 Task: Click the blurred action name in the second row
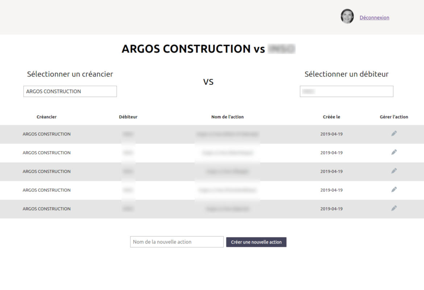(x=228, y=153)
